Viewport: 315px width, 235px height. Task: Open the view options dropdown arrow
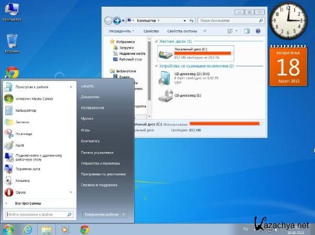(x=237, y=31)
